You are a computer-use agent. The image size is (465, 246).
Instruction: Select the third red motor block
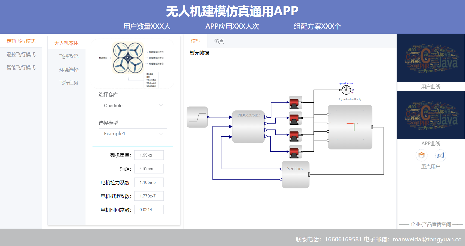coord(296,135)
